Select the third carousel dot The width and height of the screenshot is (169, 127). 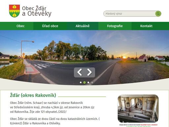88,82
